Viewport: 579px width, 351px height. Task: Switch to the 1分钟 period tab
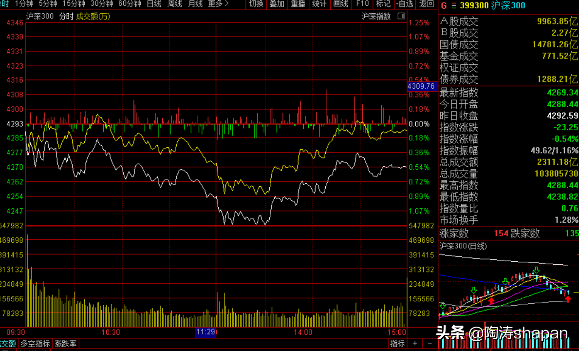point(24,4)
